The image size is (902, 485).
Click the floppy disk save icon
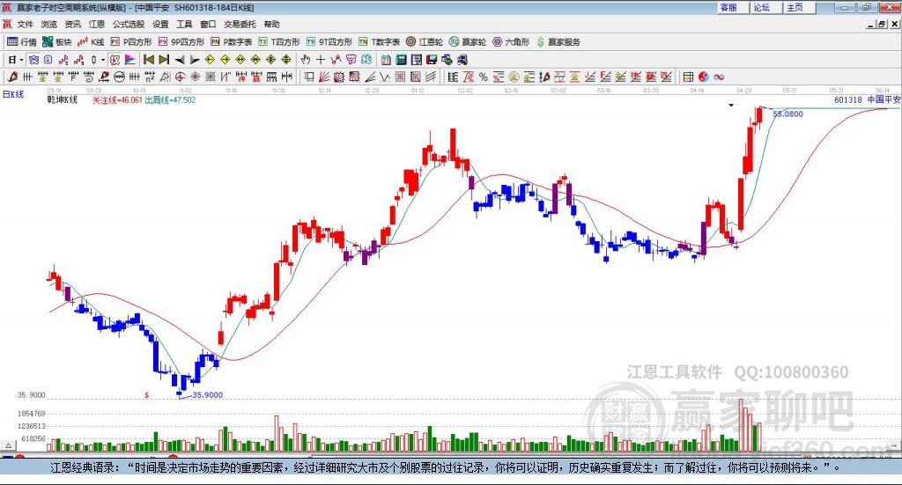tap(432, 60)
